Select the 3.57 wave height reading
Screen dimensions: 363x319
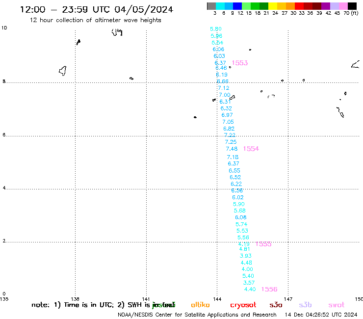pos(249,283)
